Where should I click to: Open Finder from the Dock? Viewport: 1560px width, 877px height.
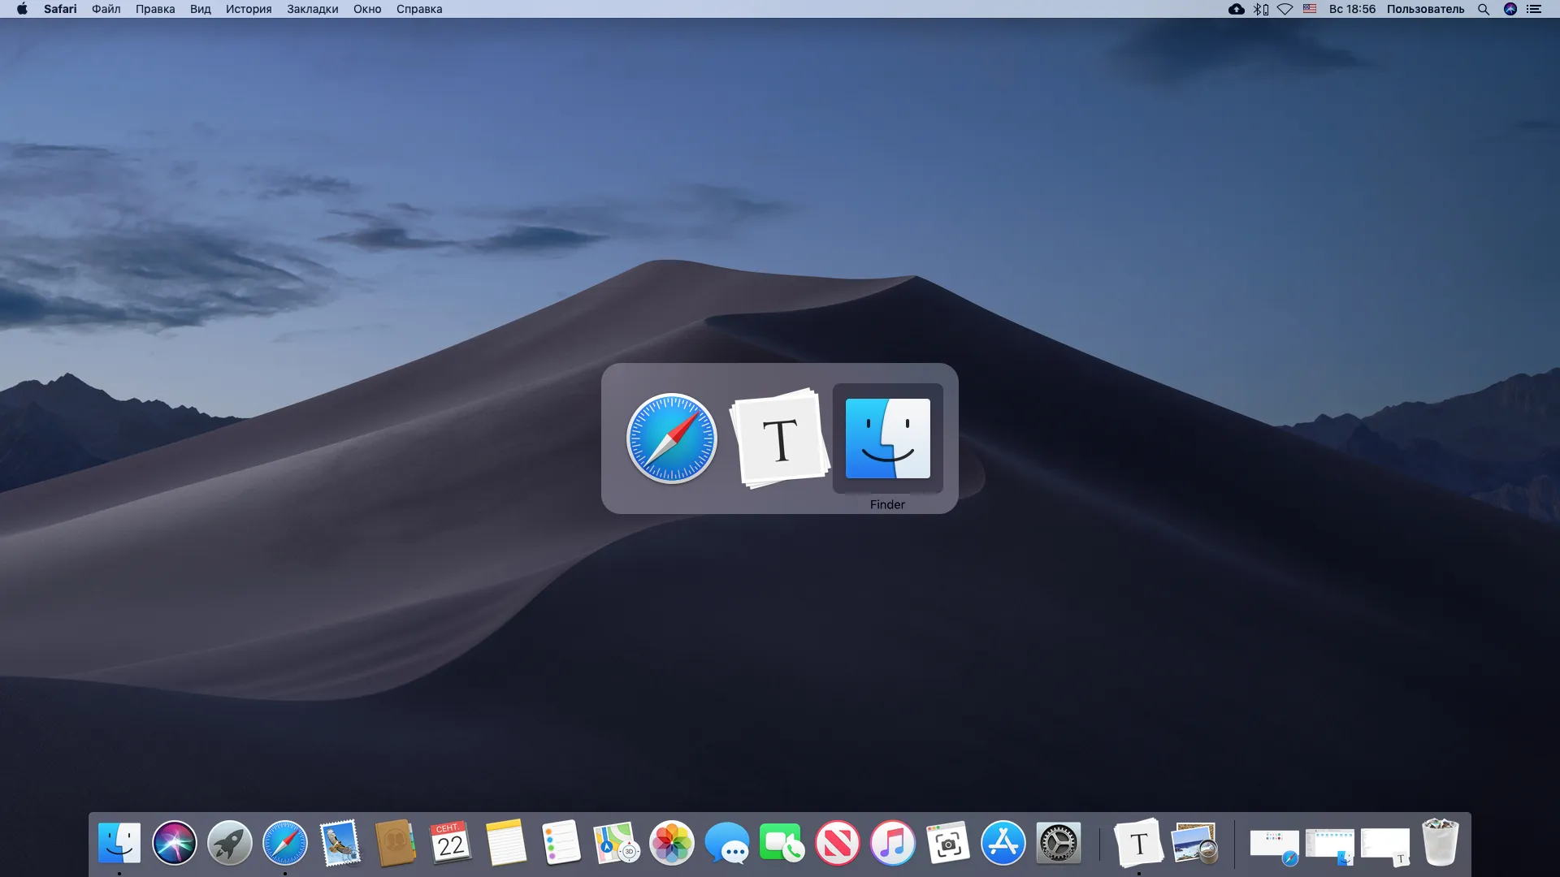click(x=119, y=843)
